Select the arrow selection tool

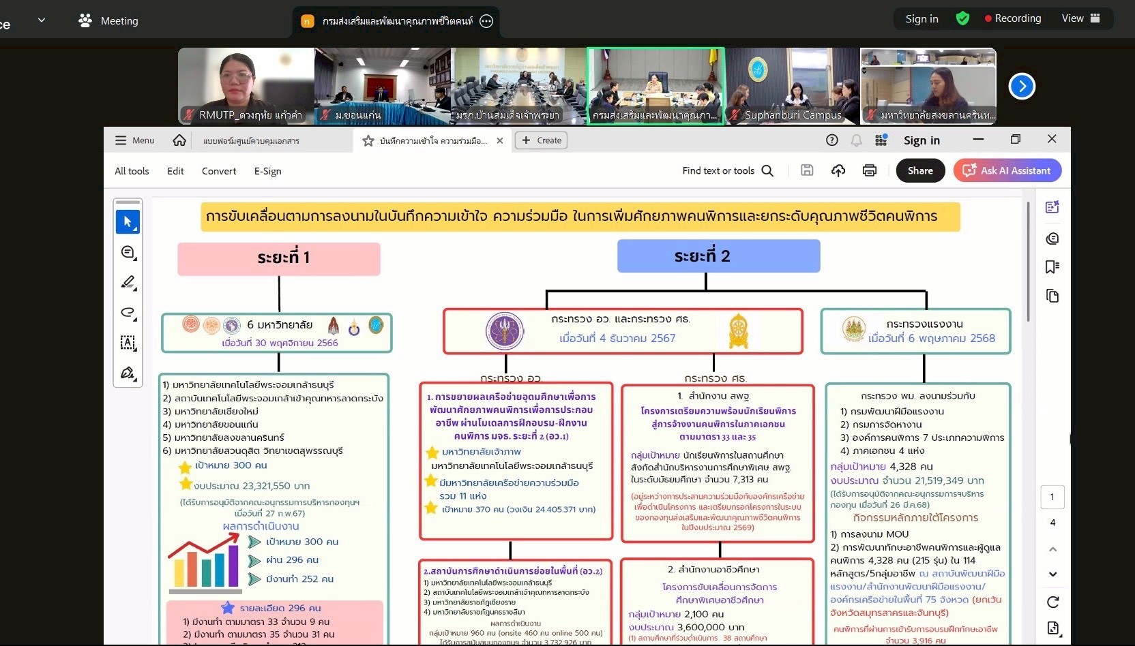(128, 222)
